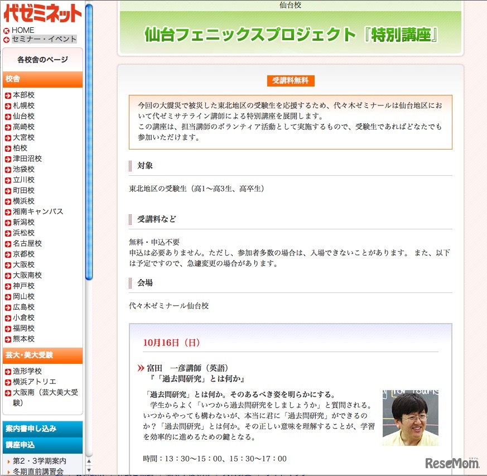Click the text 無料・申込不要

[155, 242]
